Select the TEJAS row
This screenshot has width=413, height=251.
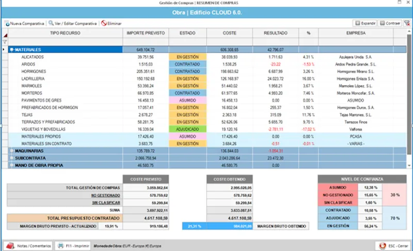[x=207, y=115]
